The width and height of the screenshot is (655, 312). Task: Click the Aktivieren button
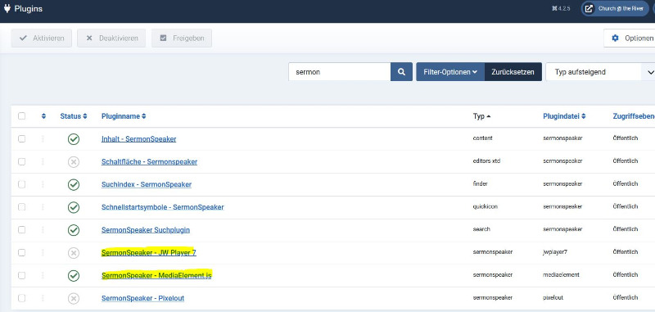(x=42, y=38)
